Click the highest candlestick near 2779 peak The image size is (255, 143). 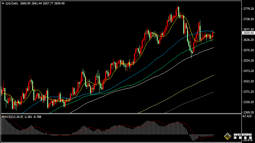(178, 12)
